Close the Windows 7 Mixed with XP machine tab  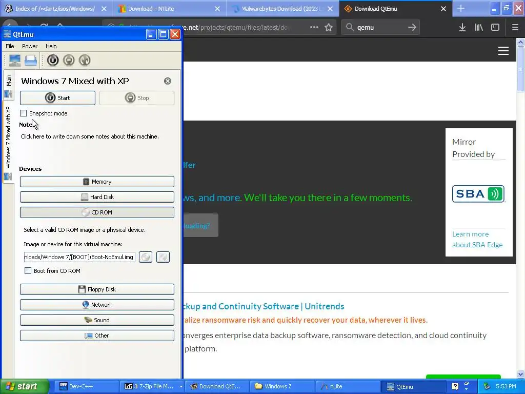pos(168,81)
